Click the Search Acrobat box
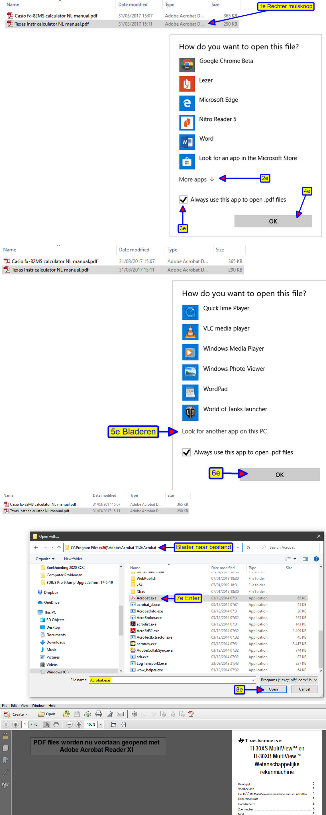This screenshot has height=815, width=326. tap(288, 548)
